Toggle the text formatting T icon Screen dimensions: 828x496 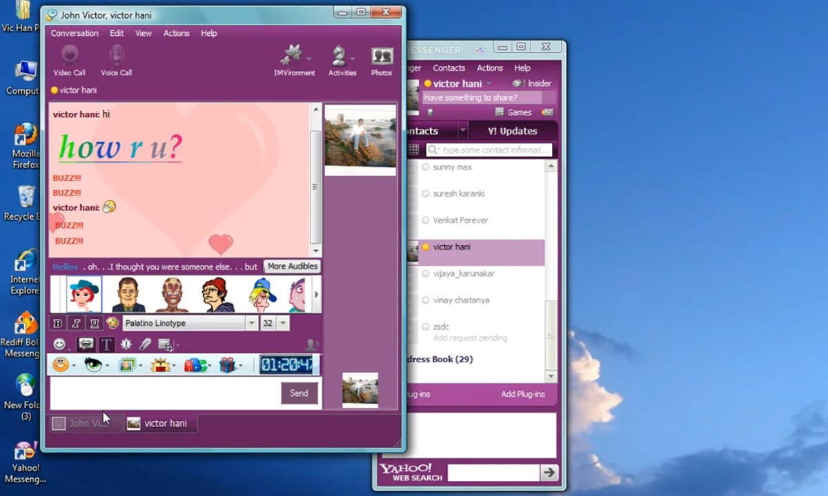tap(106, 344)
